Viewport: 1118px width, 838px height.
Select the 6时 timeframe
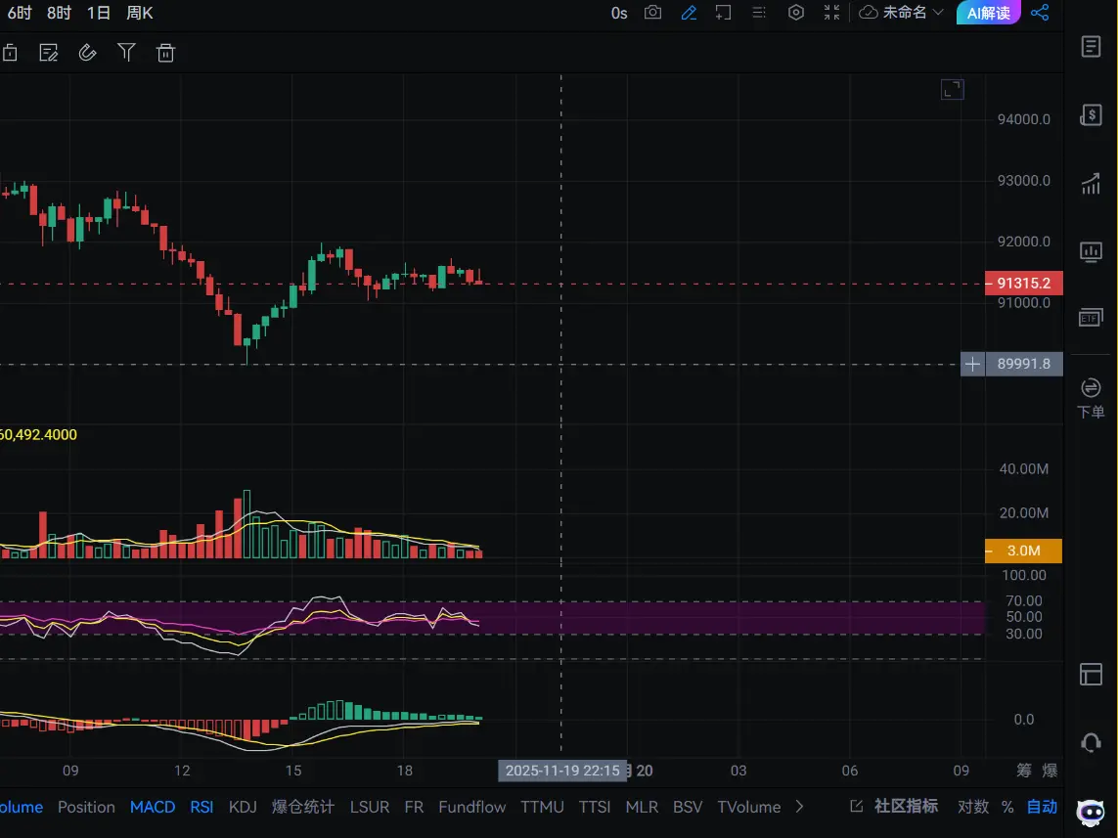(20, 13)
